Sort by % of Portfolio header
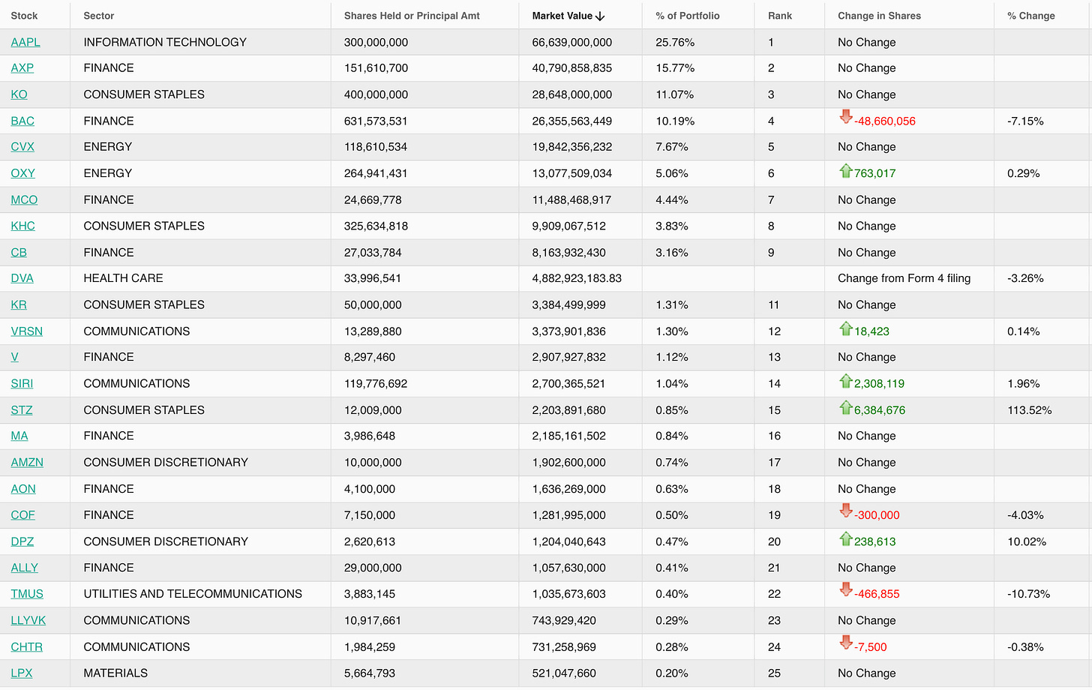Image resolution: width=1092 pixels, height=690 pixels. pos(688,16)
